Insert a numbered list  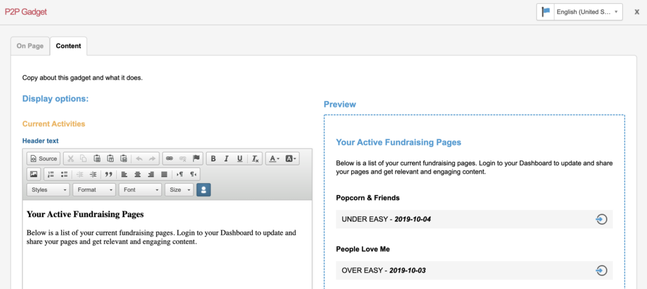(51, 174)
